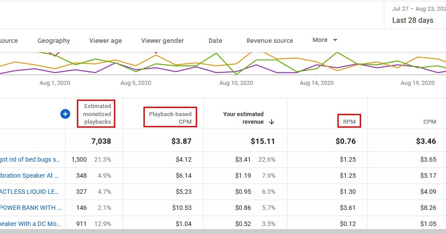Select the Revenue source tab
The height and width of the screenshot is (234, 446).
coord(270,41)
